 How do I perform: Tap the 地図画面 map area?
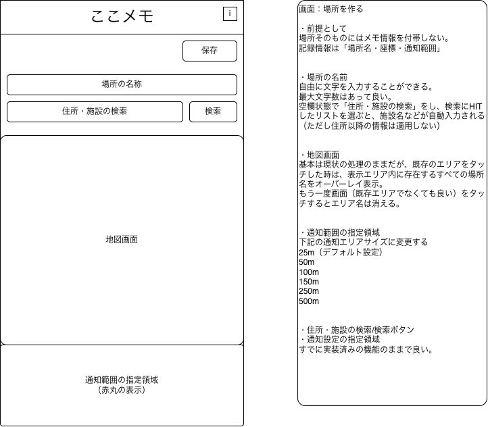click(x=122, y=240)
